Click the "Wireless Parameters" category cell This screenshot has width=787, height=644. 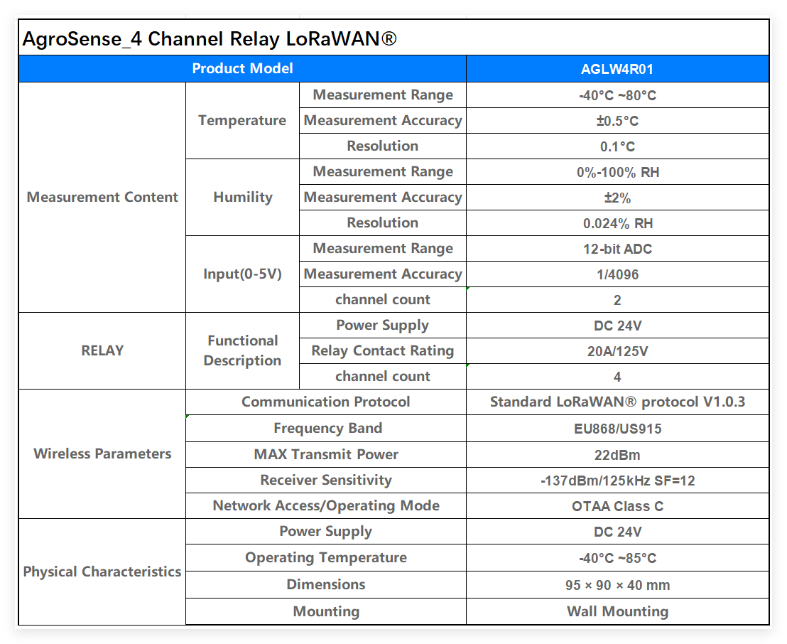(102, 454)
